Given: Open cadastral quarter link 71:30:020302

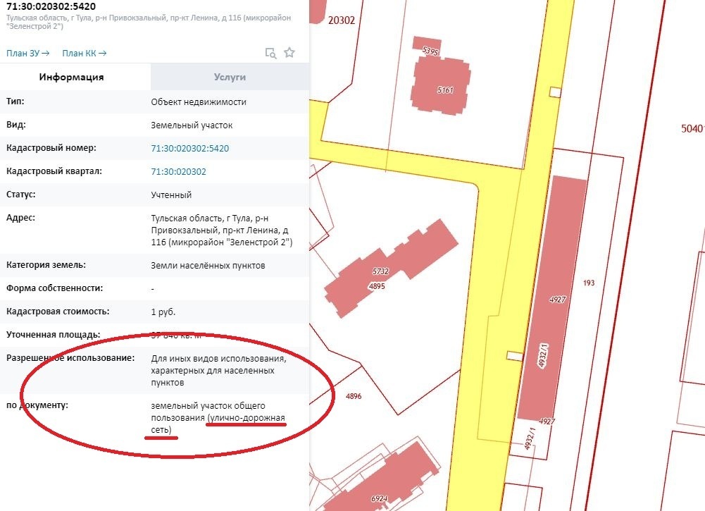Looking at the screenshot, I should click(x=178, y=172).
